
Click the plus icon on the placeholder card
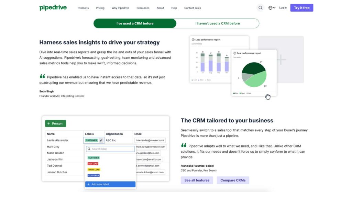click(281, 59)
